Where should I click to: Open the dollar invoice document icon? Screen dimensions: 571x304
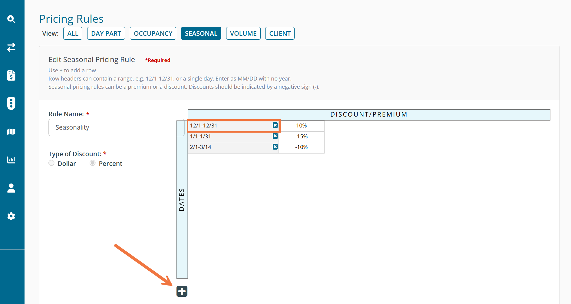11,75
